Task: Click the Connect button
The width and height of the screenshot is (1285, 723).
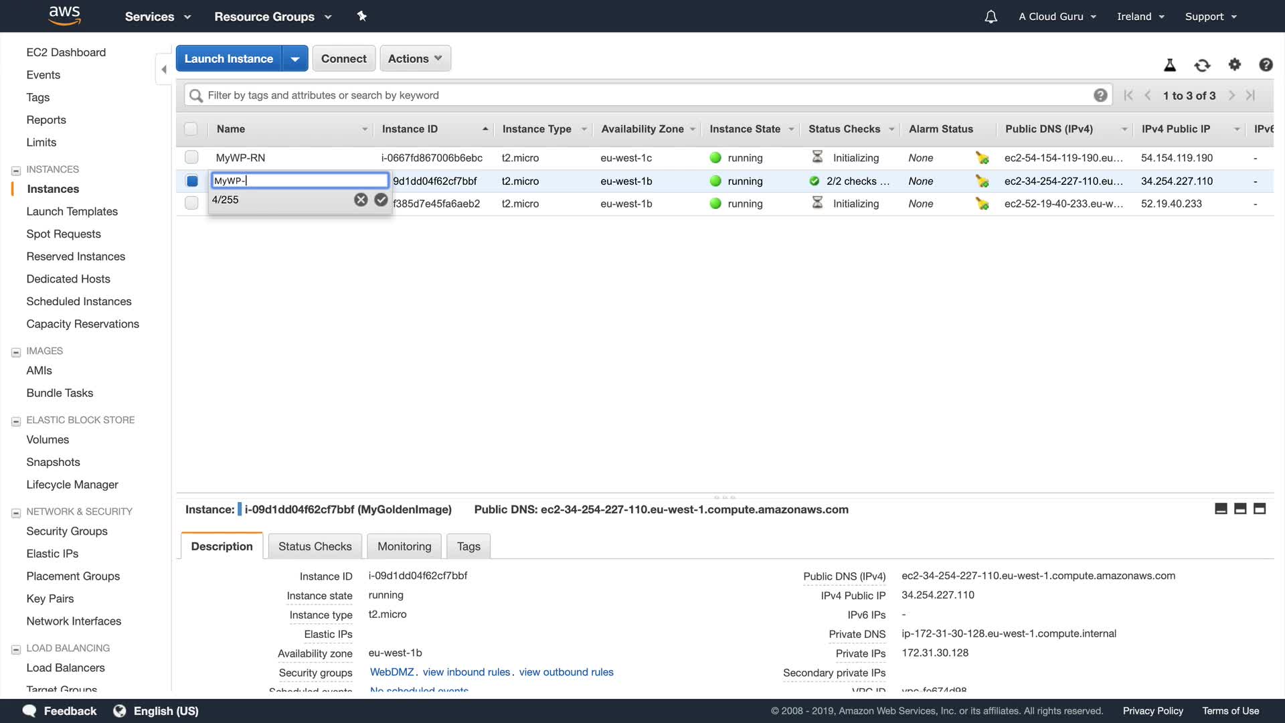Action: [343, 58]
